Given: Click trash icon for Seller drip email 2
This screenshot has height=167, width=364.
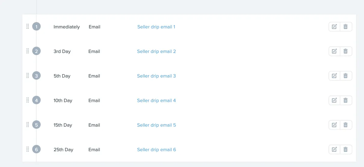Looking at the screenshot, I should 345,51.
